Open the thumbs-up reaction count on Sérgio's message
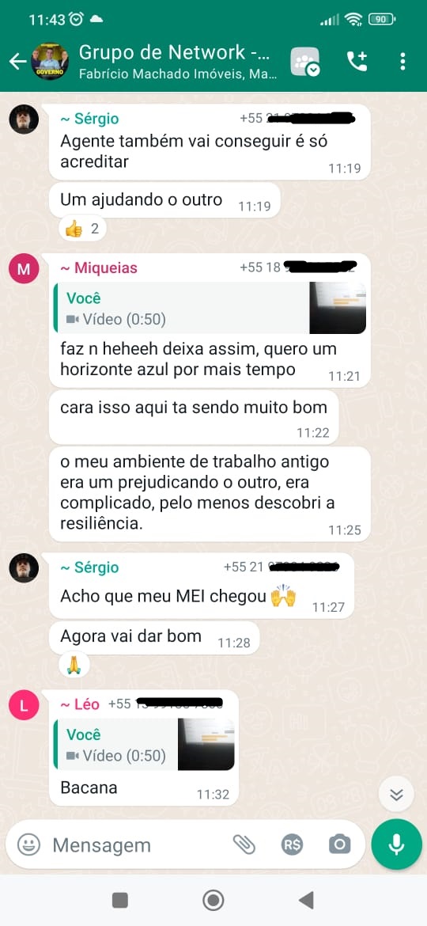Screen dimensions: 427x926 coord(82,229)
